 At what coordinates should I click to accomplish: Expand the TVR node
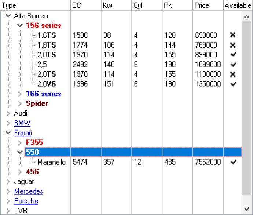(8, 211)
